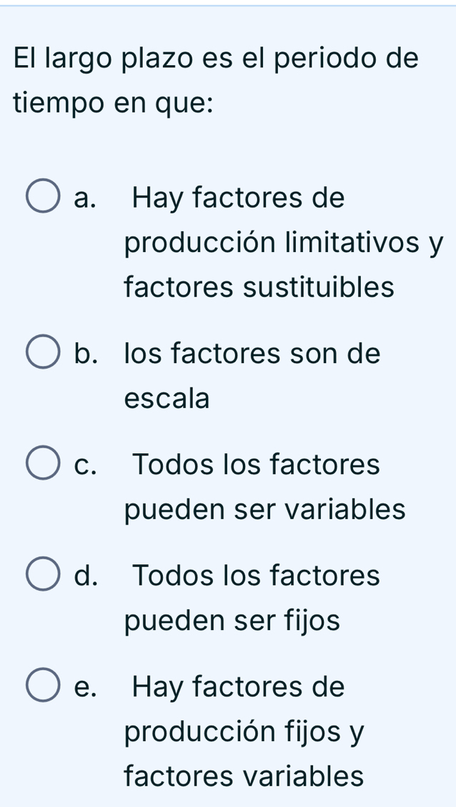Click the question text about largo plazo

214,81
